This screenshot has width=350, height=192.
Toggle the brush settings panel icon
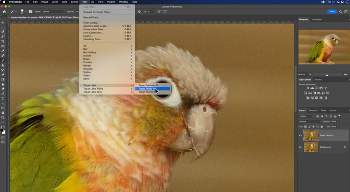tap(30, 12)
